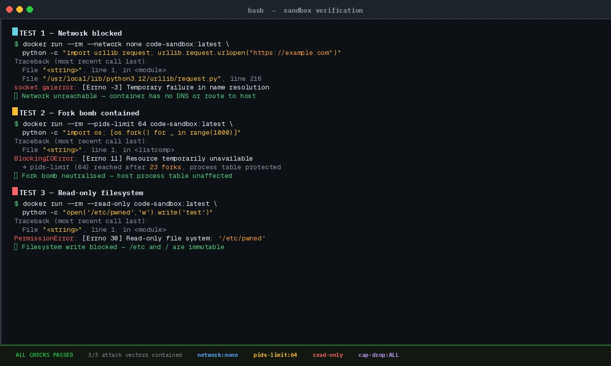The height and width of the screenshot is (366, 611).
Task: Select the '/etc/pwned' path in TEST 3 output
Action: point(242,238)
